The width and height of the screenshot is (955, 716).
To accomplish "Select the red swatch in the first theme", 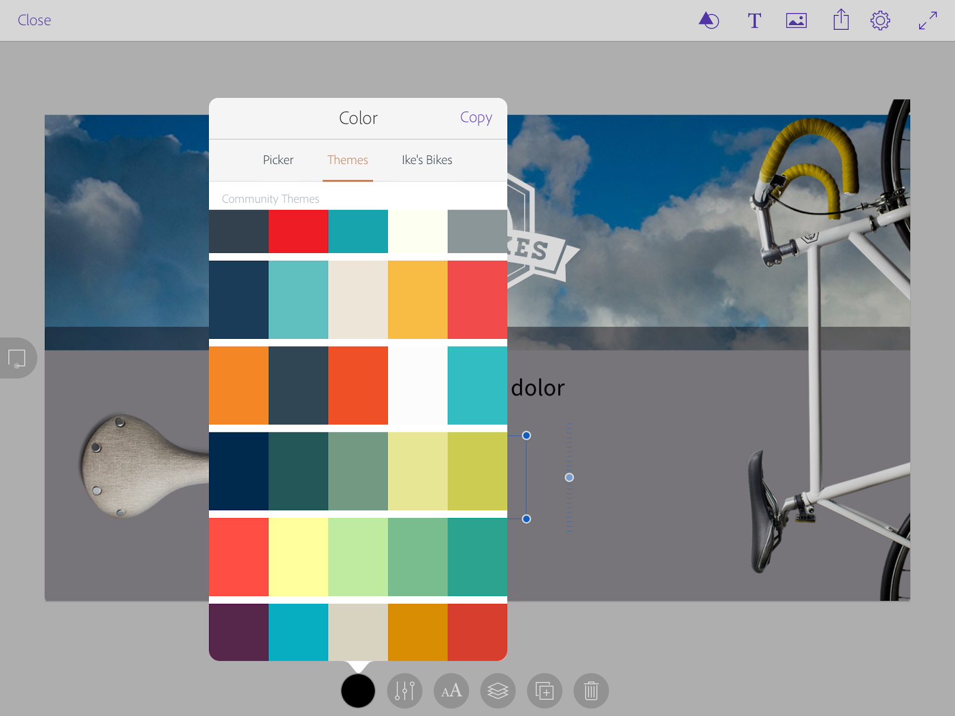I will click(x=298, y=232).
